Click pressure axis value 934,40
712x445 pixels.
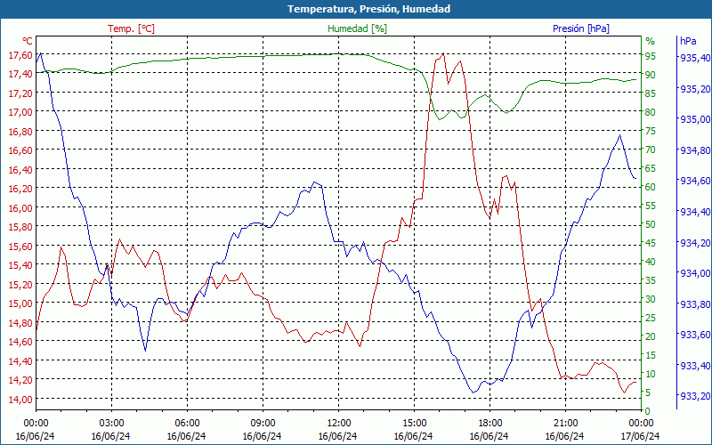[694, 212]
